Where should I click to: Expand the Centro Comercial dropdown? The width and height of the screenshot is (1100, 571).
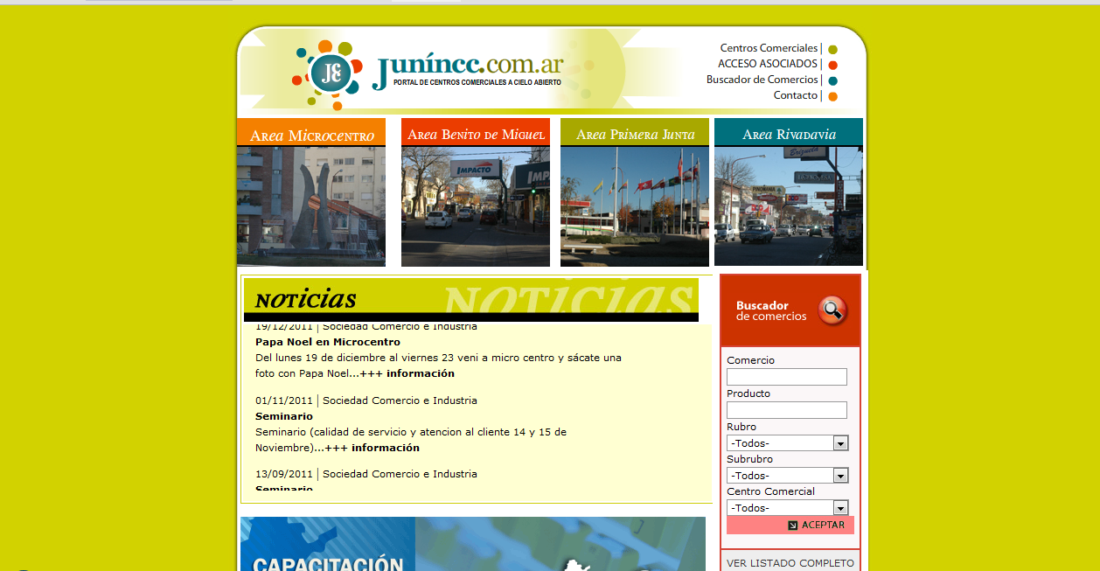[x=788, y=508]
